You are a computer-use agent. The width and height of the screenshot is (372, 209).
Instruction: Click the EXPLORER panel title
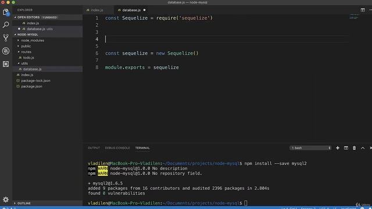click(x=25, y=10)
